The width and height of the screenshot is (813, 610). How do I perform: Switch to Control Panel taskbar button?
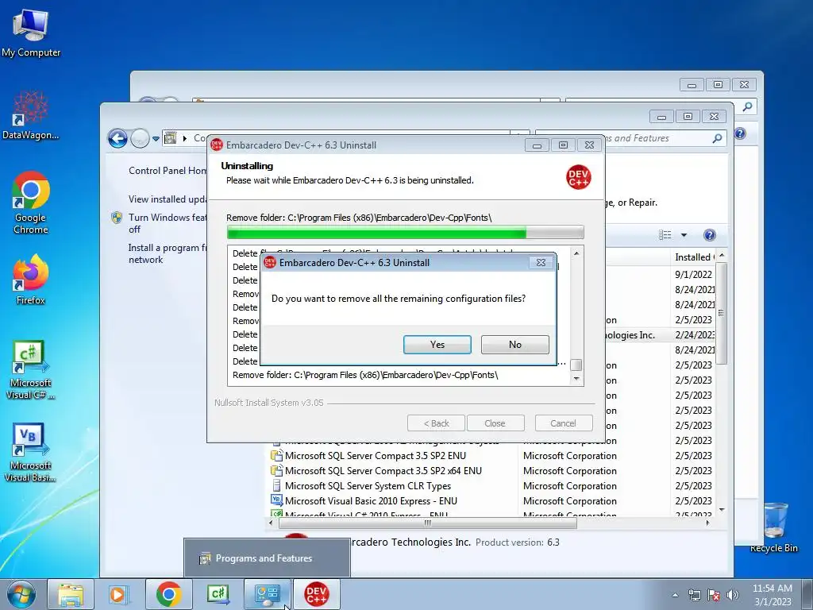pos(268,594)
